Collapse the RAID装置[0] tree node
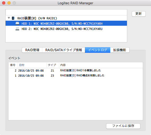 tap(9, 18)
